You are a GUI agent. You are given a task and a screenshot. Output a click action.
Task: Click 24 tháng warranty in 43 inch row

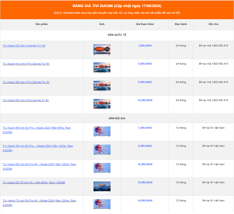point(181,64)
